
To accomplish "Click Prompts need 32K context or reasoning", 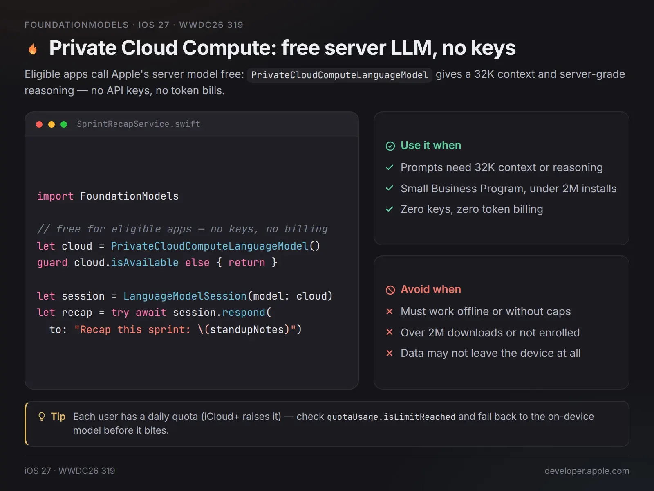I will click(x=502, y=167).
